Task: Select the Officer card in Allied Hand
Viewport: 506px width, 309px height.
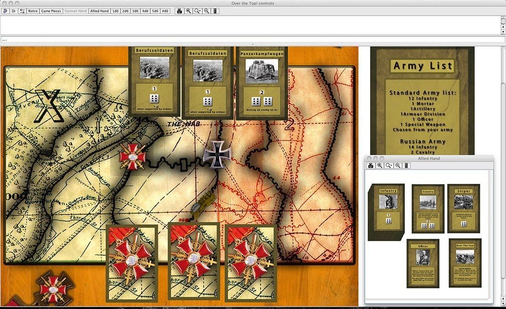Action: click(x=423, y=264)
